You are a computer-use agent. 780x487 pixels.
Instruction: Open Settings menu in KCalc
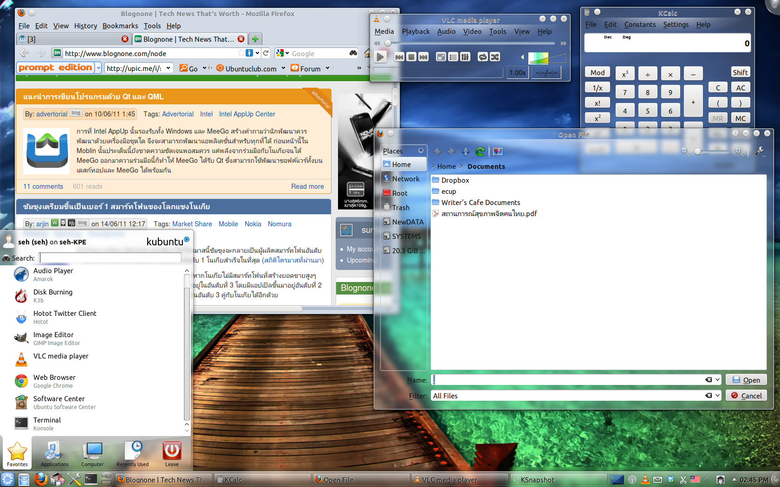pyautogui.click(x=676, y=25)
